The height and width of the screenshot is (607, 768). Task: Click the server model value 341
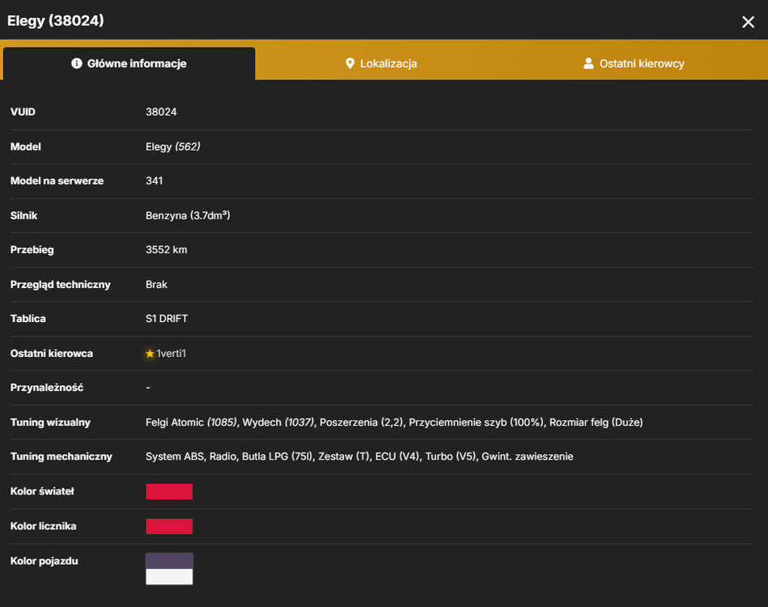[x=155, y=180]
